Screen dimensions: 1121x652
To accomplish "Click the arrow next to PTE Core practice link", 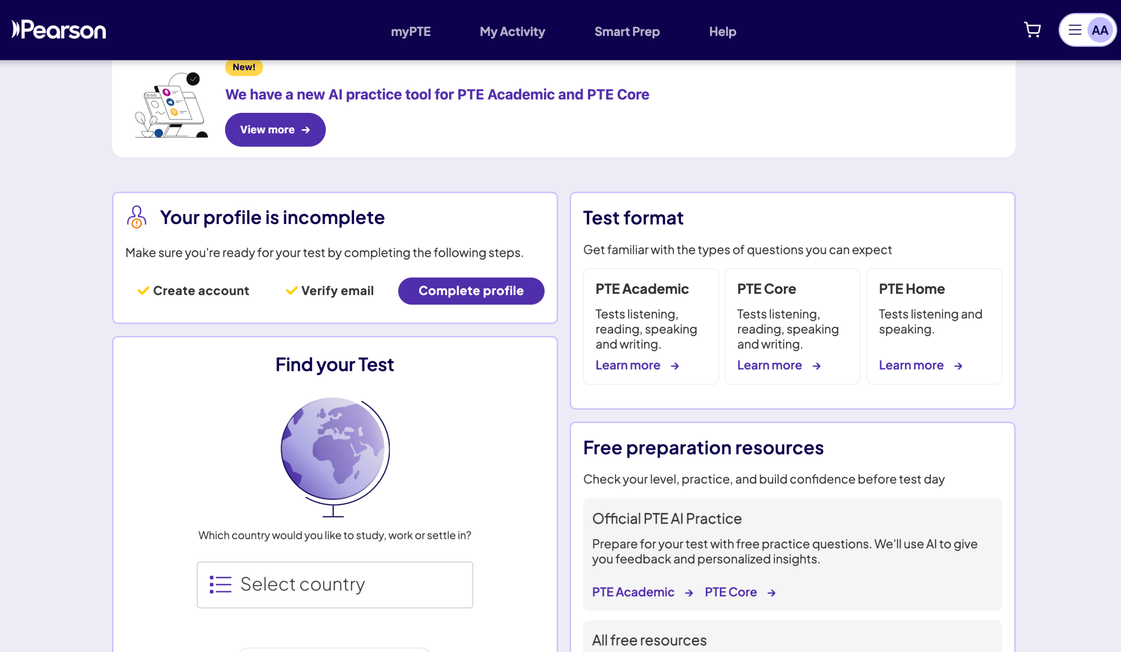I will (772, 593).
